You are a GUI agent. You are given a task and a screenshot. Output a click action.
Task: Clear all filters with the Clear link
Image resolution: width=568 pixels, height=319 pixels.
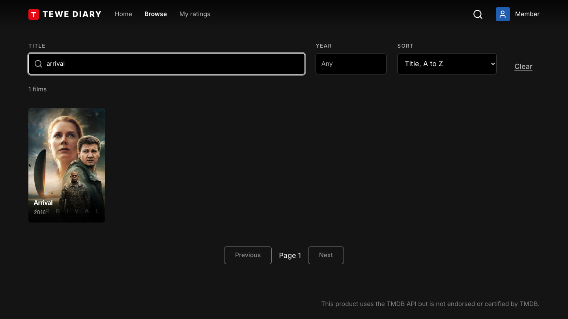tap(523, 67)
